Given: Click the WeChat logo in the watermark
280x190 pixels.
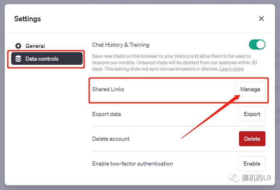Looking at the screenshot, I should [236, 177].
